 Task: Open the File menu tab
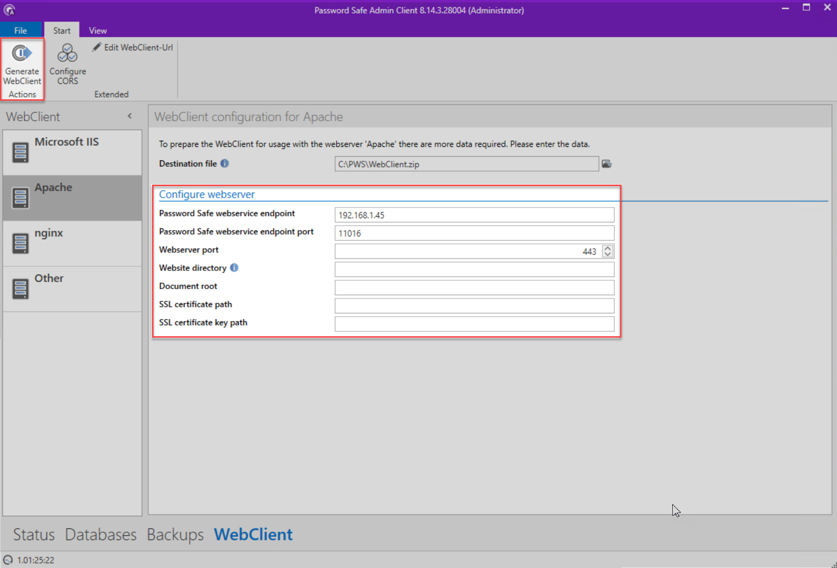point(21,30)
